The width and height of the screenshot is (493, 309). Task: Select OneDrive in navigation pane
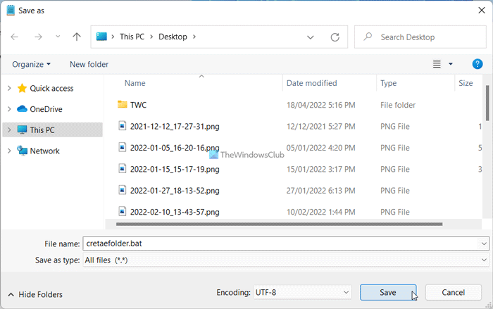pos(46,109)
